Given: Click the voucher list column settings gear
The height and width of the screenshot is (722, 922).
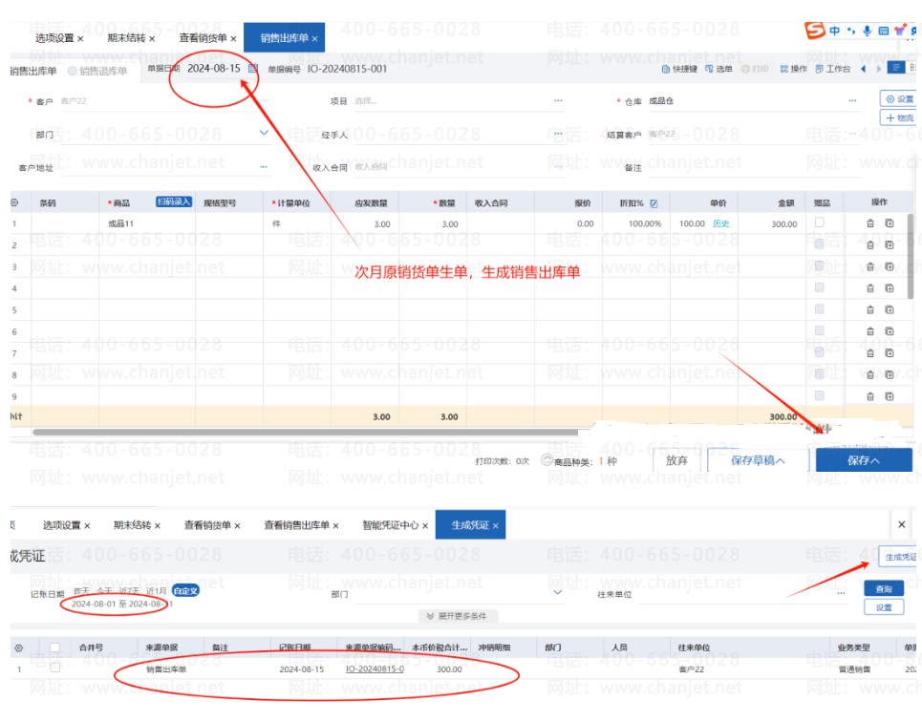Looking at the screenshot, I should (x=19, y=648).
